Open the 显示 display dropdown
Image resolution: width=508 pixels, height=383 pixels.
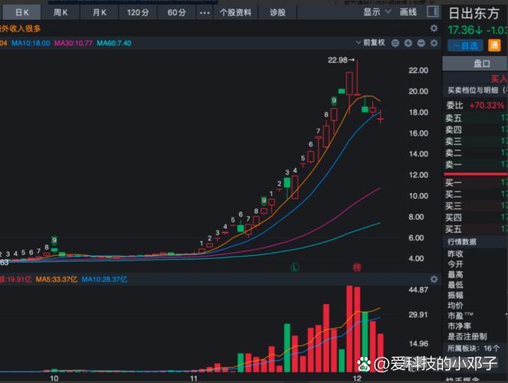pyautogui.click(x=377, y=12)
